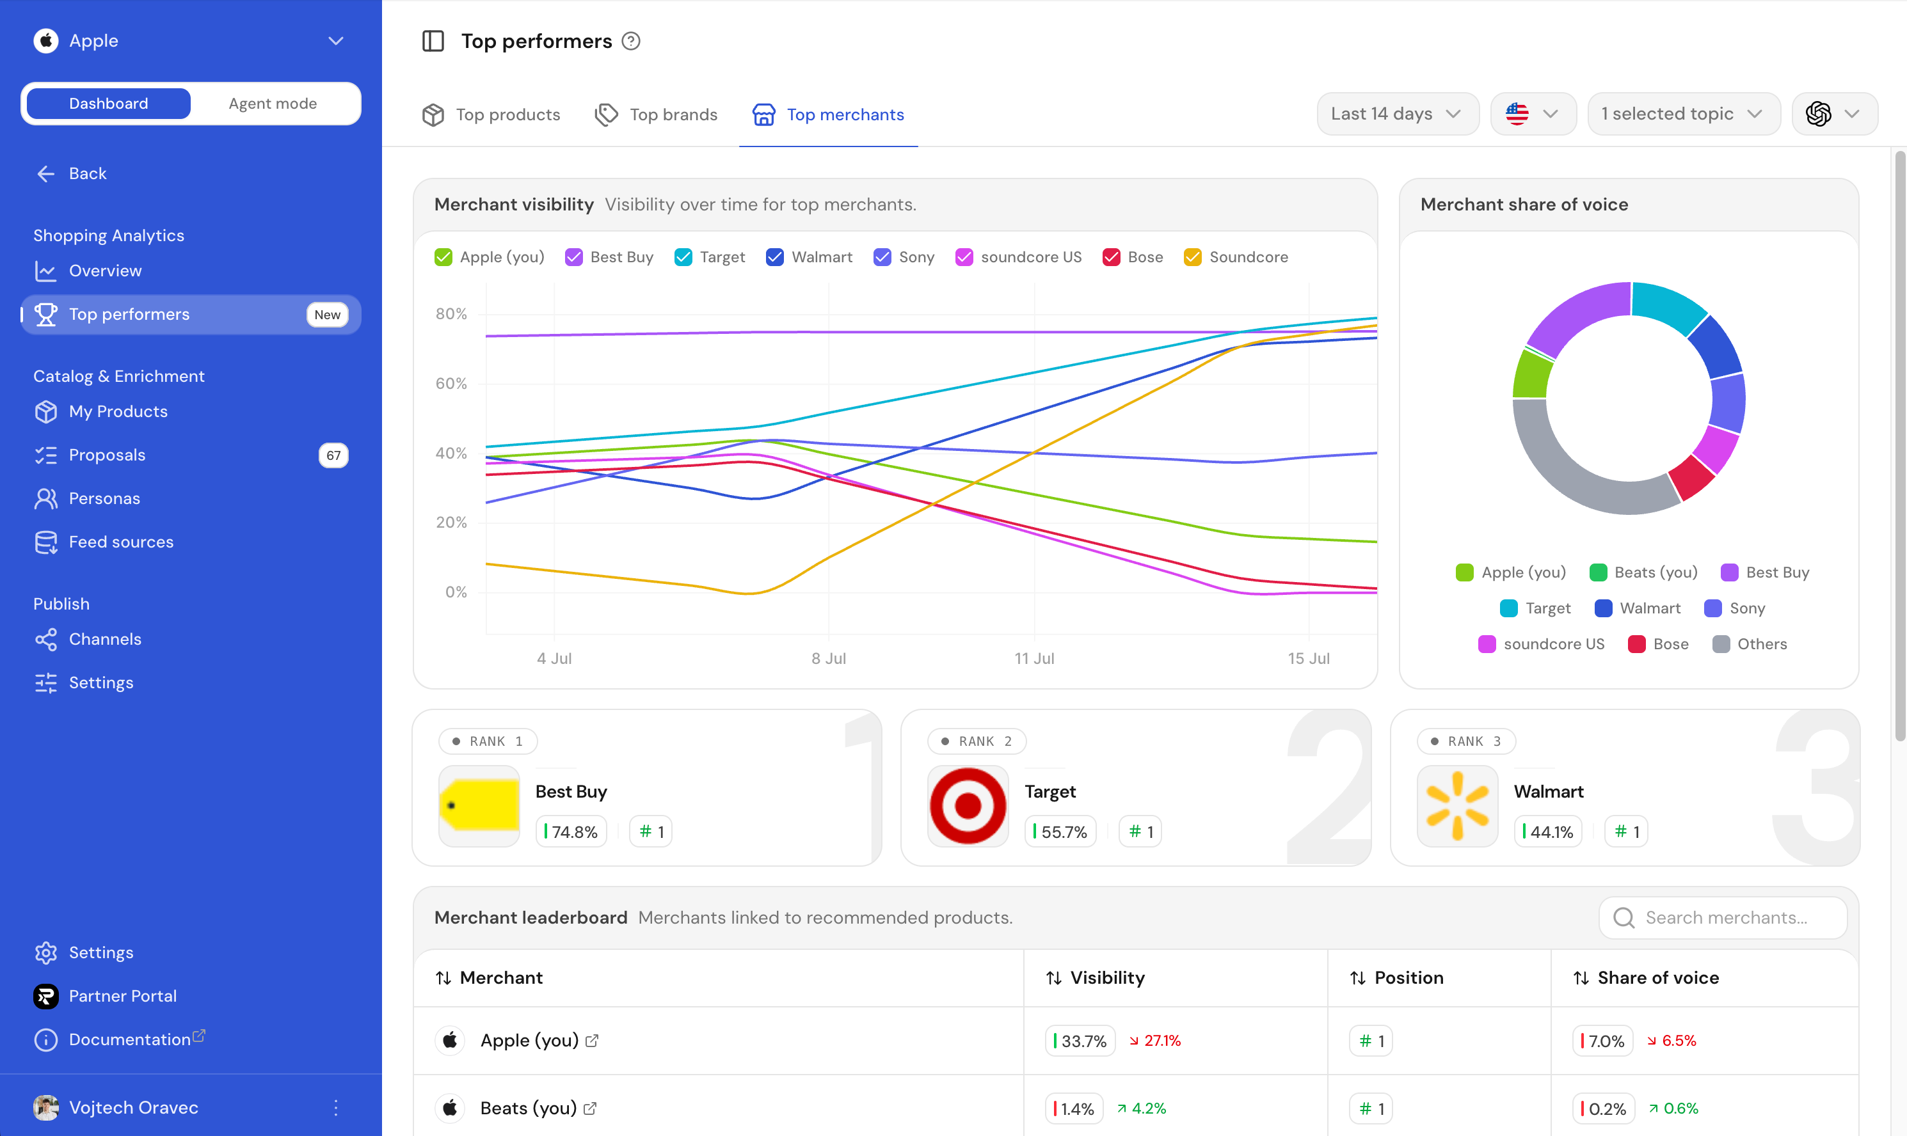Click the Top merchants store icon
Viewport: 1907px width, 1136px height.
tap(763, 115)
